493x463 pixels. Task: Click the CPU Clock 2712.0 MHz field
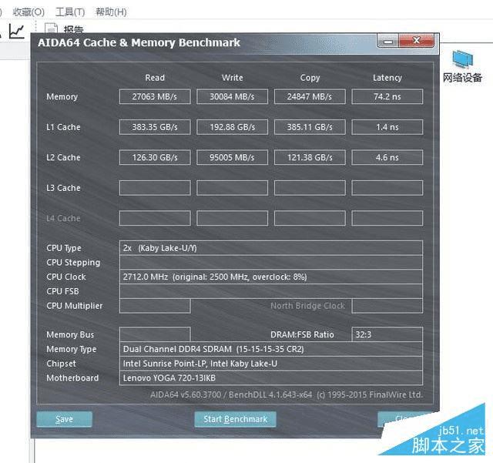[270, 277]
